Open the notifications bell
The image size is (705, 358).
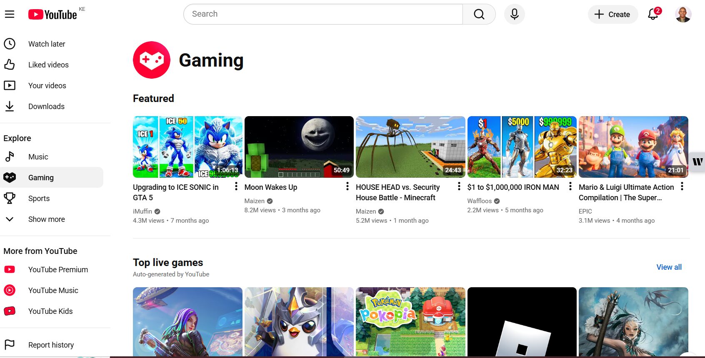[x=653, y=14]
